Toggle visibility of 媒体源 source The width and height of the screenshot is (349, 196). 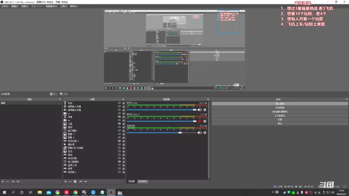pos(119,145)
